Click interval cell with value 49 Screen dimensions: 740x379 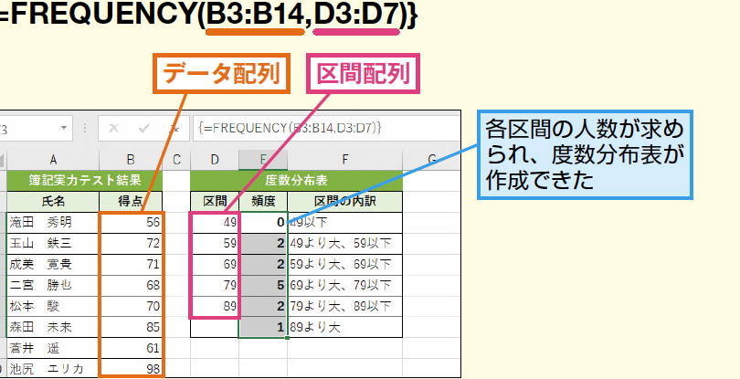click(215, 222)
